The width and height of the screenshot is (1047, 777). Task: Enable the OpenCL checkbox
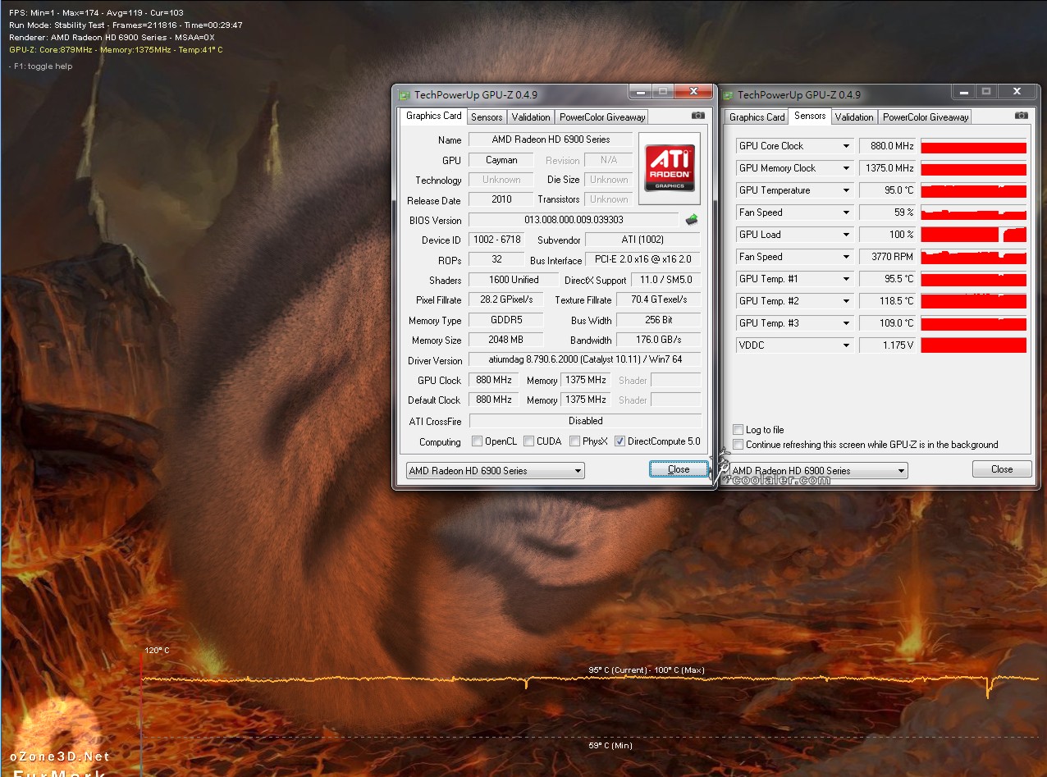(477, 441)
